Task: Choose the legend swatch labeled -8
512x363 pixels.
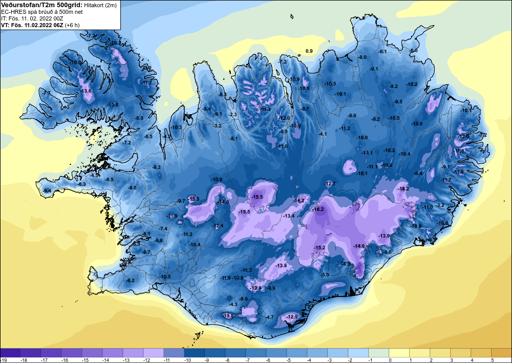Action: pos(236,353)
